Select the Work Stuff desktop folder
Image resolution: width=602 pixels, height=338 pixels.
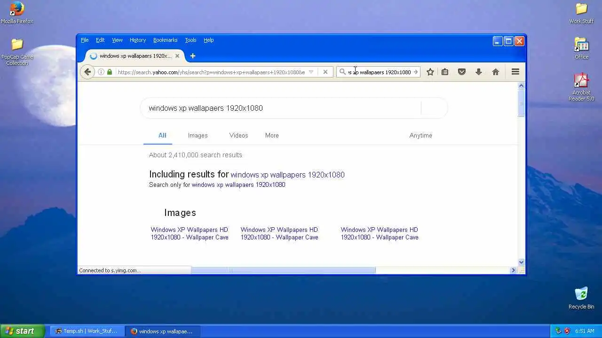581,13
